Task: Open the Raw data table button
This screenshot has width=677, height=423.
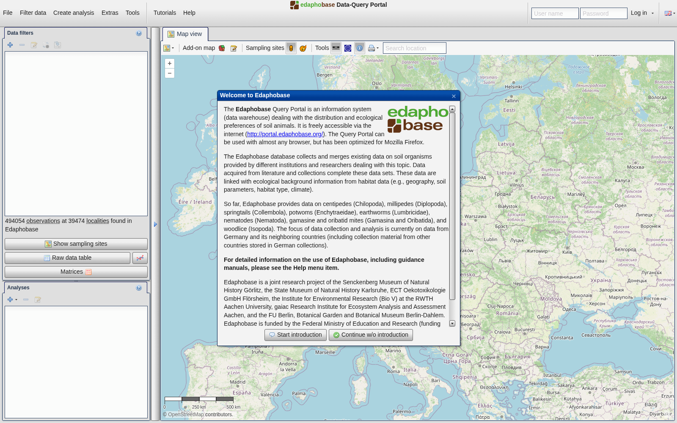Action: (x=68, y=258)
